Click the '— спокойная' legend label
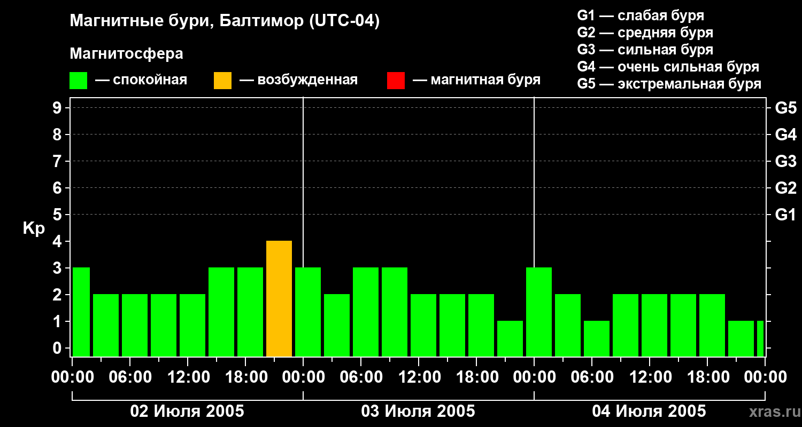Screen dimensions: 802x427 click(x=141, y=80)
